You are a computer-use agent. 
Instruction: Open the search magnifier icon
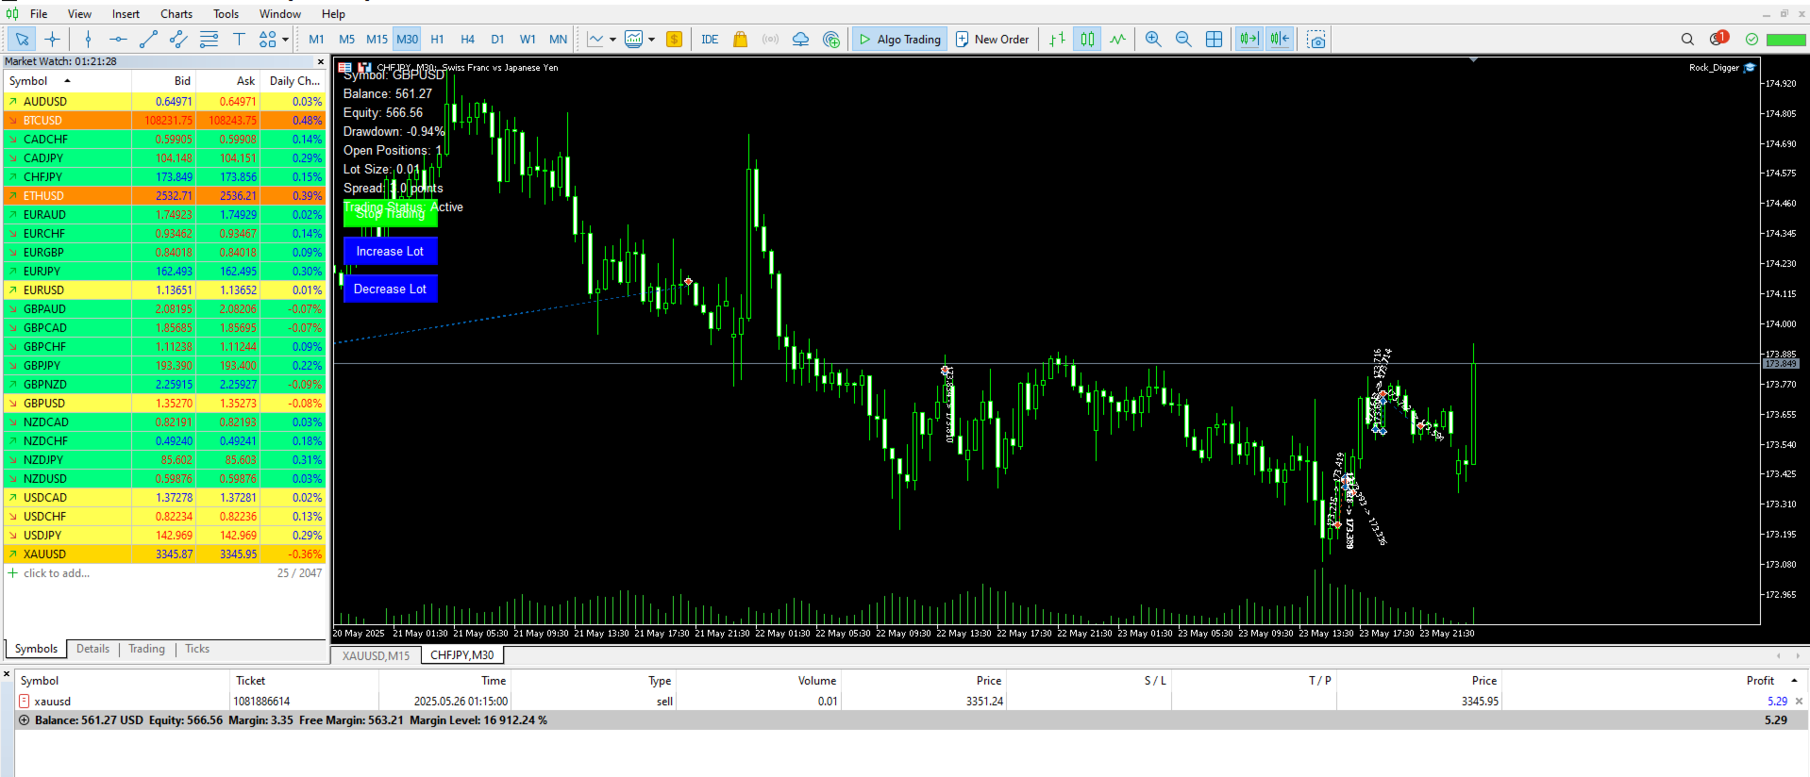pos(1687,39)
